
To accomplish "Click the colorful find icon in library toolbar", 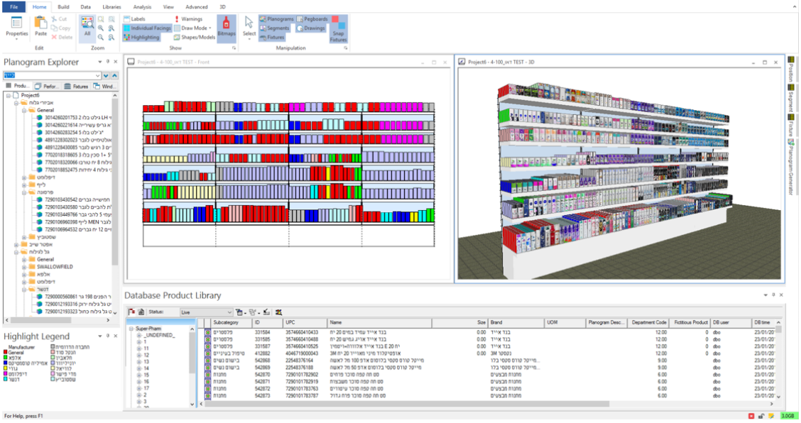I will pyautogui.click(x=278, y=312).
